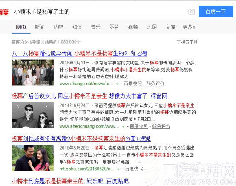The width and height of the screenshot is (236, 186).
Task: Click black-and-white couple sunglasses thumbnail
Action: point(33,115)
